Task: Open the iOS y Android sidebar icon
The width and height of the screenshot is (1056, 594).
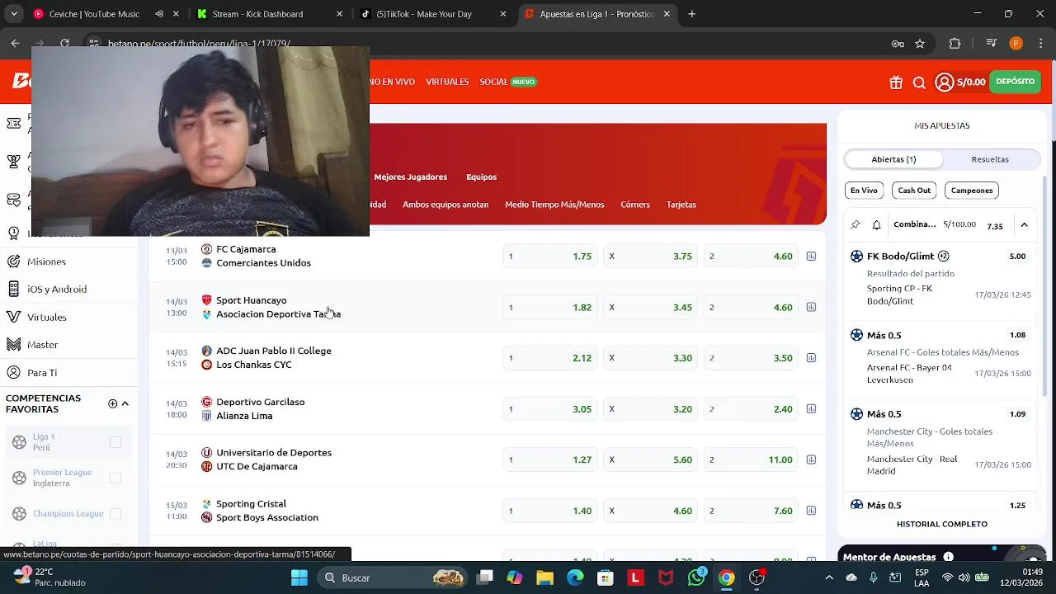Action: [13, 290]
